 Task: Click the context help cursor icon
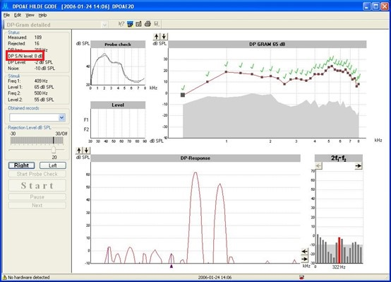click(x=121, y=24)
